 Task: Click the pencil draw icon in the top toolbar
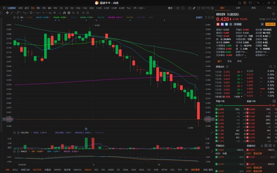194,8
